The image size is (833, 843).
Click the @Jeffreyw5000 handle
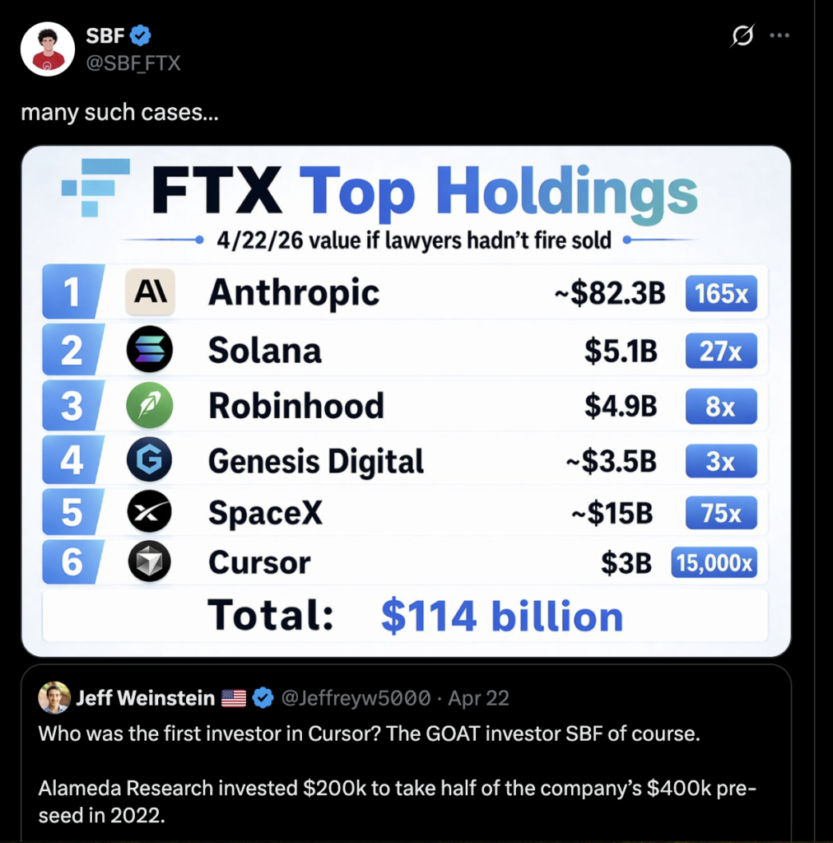pyautogui.click(x=356, y=698)
